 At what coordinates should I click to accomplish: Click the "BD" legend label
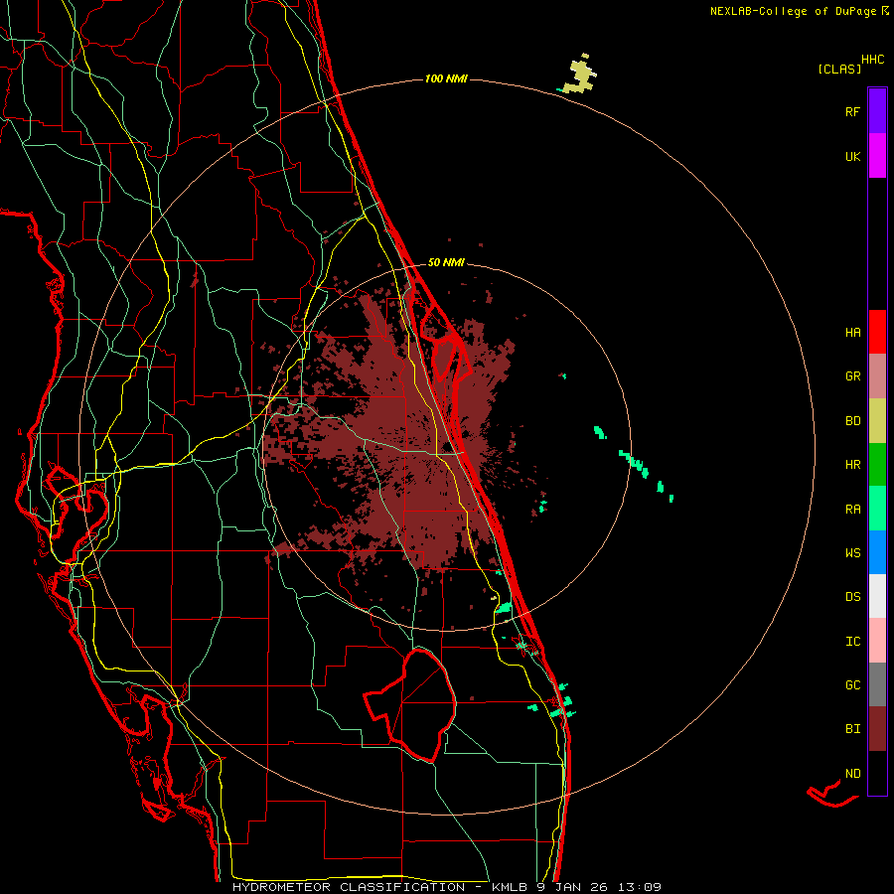pos(852,421)
